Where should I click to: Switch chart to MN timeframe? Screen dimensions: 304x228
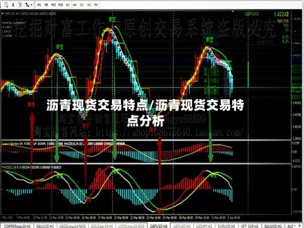[x=96, y=5]
